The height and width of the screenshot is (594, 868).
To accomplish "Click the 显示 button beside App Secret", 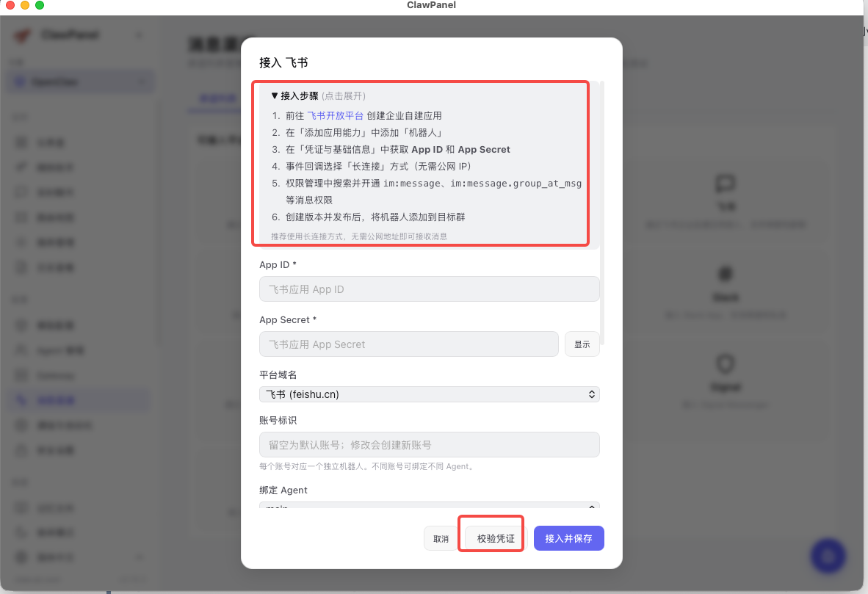I will point(582,344).
